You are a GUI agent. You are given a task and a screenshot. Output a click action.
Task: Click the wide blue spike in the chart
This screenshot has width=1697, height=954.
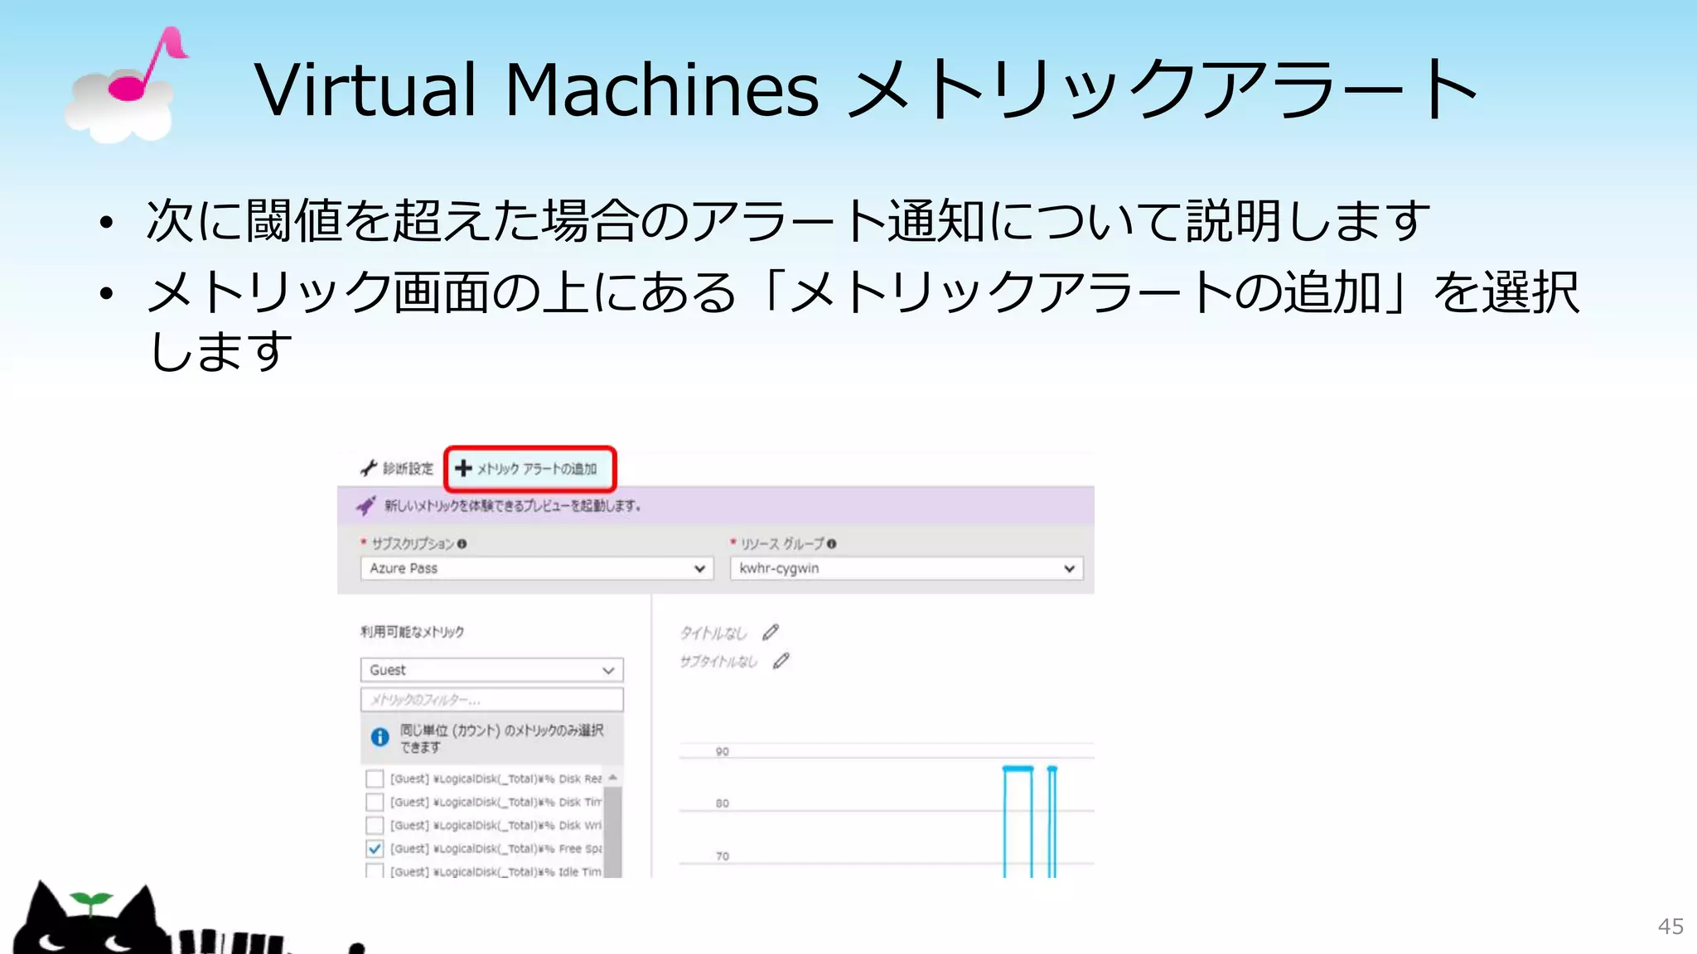(x=1018, y=821)
